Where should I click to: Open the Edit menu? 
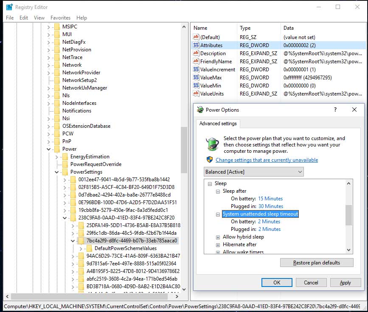24,17
